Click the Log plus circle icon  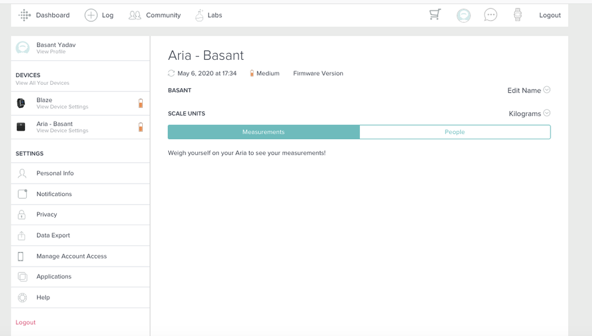(x=91, y=15)
